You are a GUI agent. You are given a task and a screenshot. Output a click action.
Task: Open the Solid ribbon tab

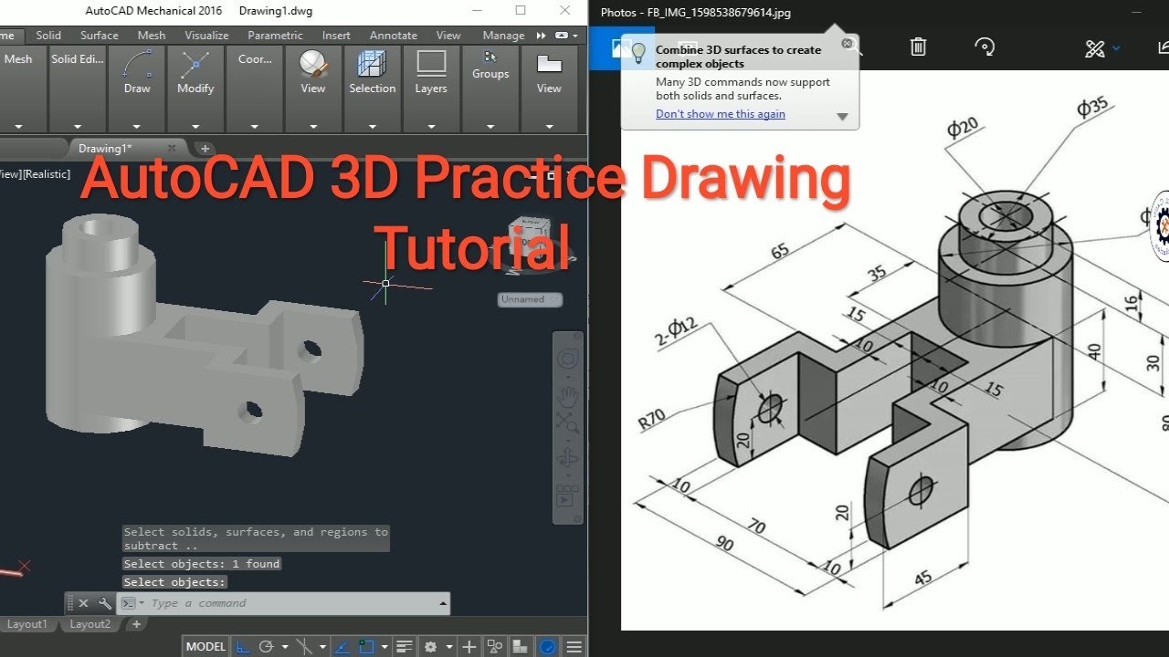coord(48,36)
